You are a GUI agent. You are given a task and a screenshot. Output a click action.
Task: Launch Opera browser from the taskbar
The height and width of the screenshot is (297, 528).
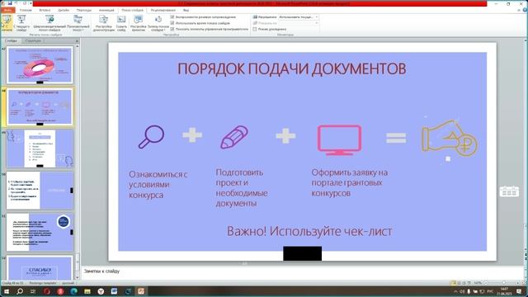coord(47,291)
